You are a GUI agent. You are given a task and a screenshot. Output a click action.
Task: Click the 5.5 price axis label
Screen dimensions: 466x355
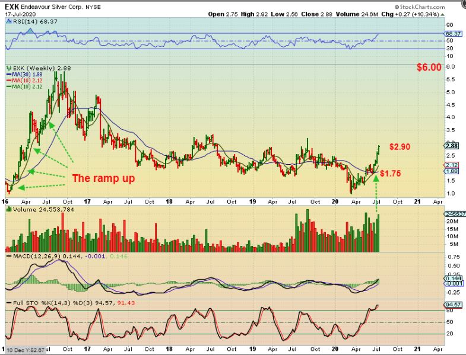450,79
